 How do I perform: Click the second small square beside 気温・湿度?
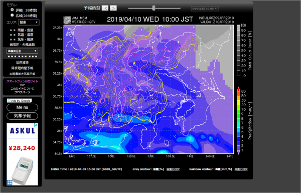[15, 35]
